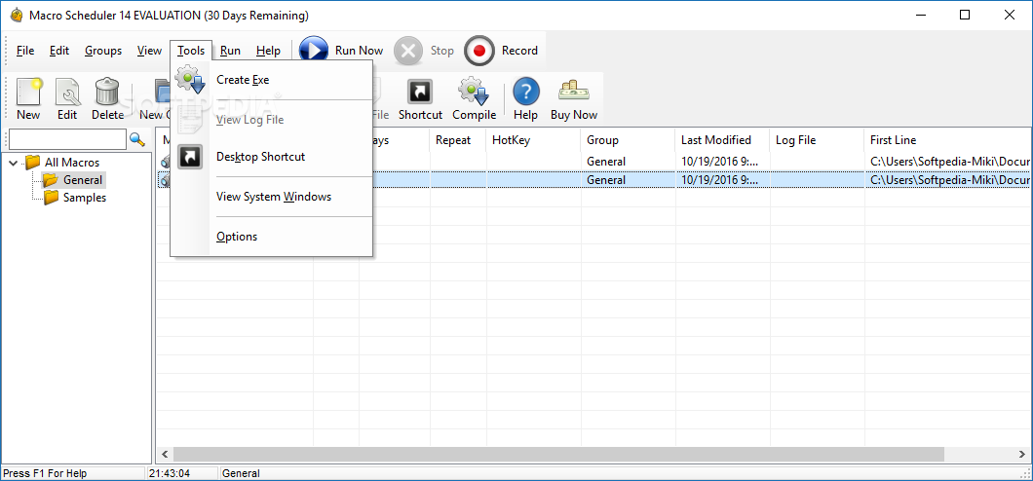Open the Edit menu

click(x=59, y=51)
